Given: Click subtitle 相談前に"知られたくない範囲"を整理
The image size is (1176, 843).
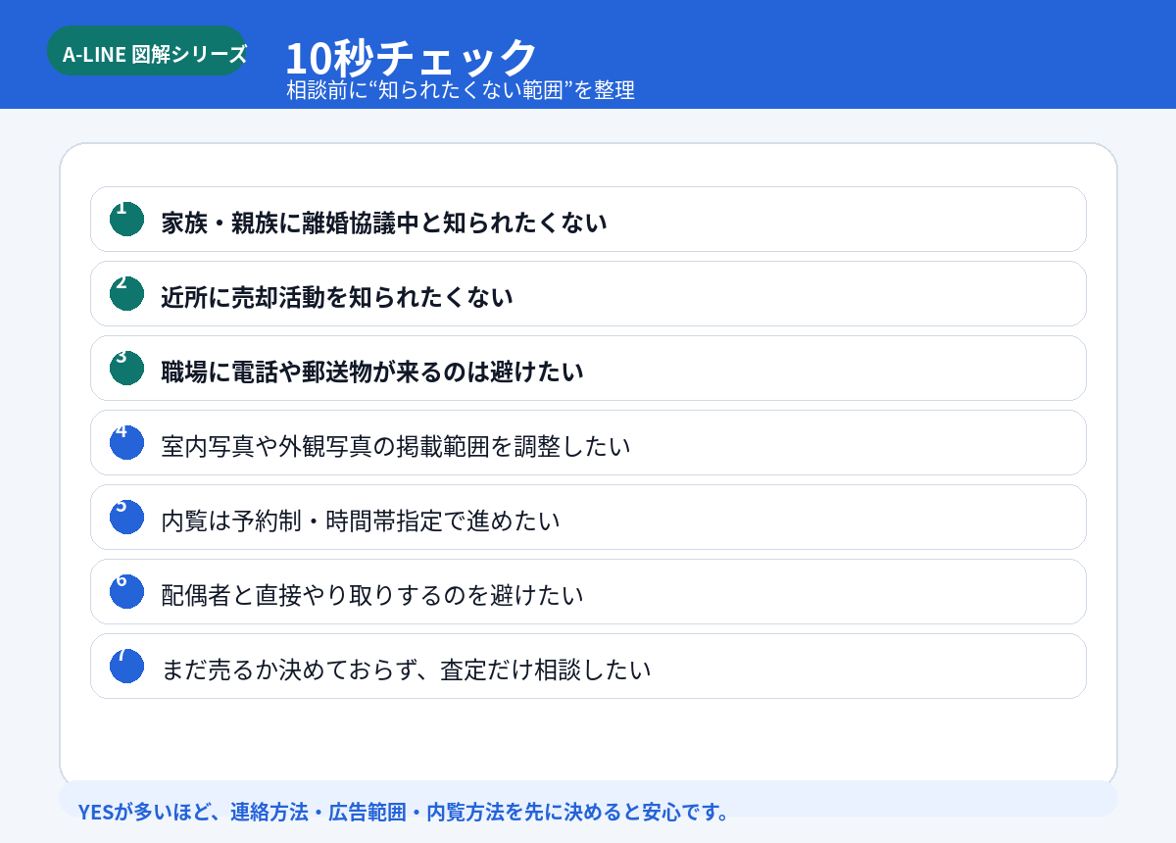Looking at the screenshot, I should click(x=461, y=90).
